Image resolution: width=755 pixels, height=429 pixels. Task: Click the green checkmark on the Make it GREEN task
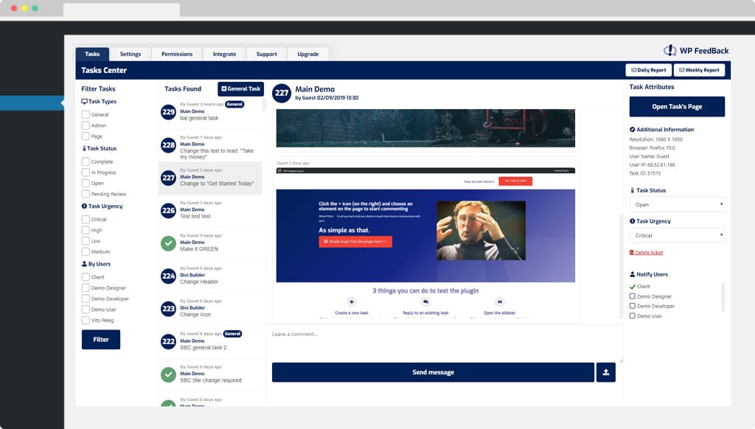coord(167,243)
